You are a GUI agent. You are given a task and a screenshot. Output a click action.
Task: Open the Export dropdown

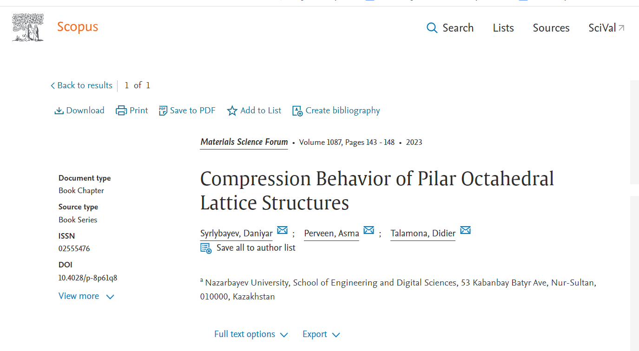coord(321,334)
